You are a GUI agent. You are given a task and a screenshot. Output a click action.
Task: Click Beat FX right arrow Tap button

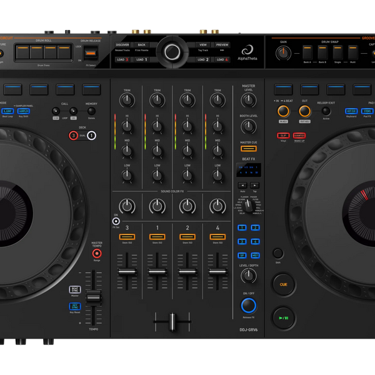click(255, 186)
